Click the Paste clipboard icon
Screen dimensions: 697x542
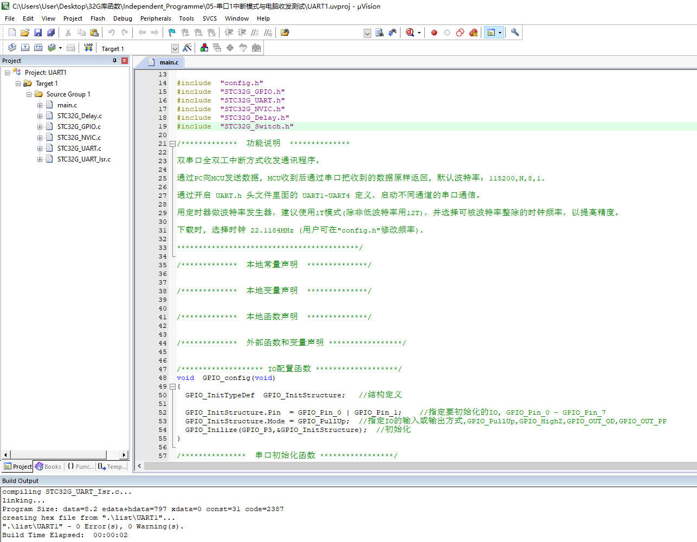(94, 33)
